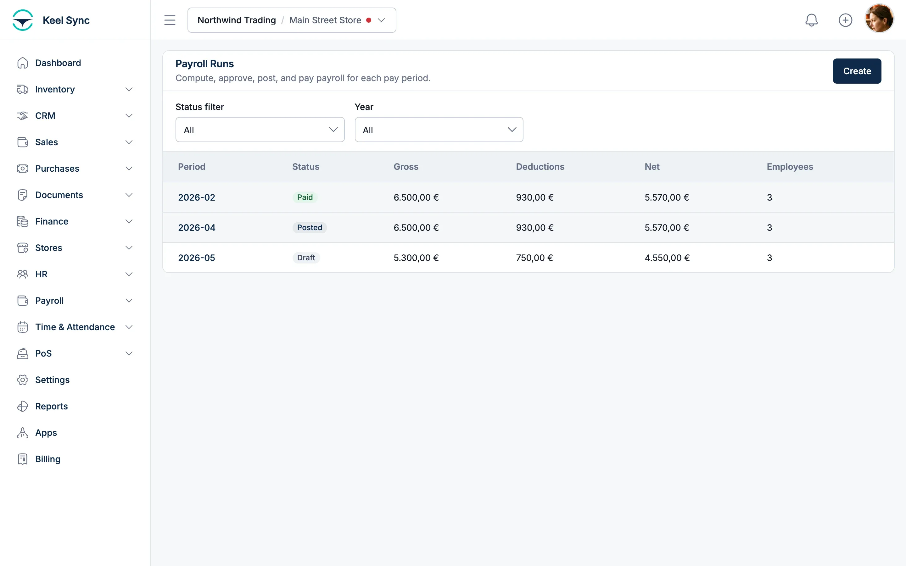Image resolution: width=906 pixels, height=566 pixels.
Task: Click the Reports chart icon
Action: pos(22,406)
